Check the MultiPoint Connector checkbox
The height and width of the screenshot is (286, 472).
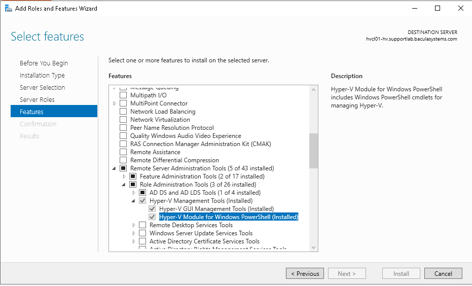tap(123, 103)
